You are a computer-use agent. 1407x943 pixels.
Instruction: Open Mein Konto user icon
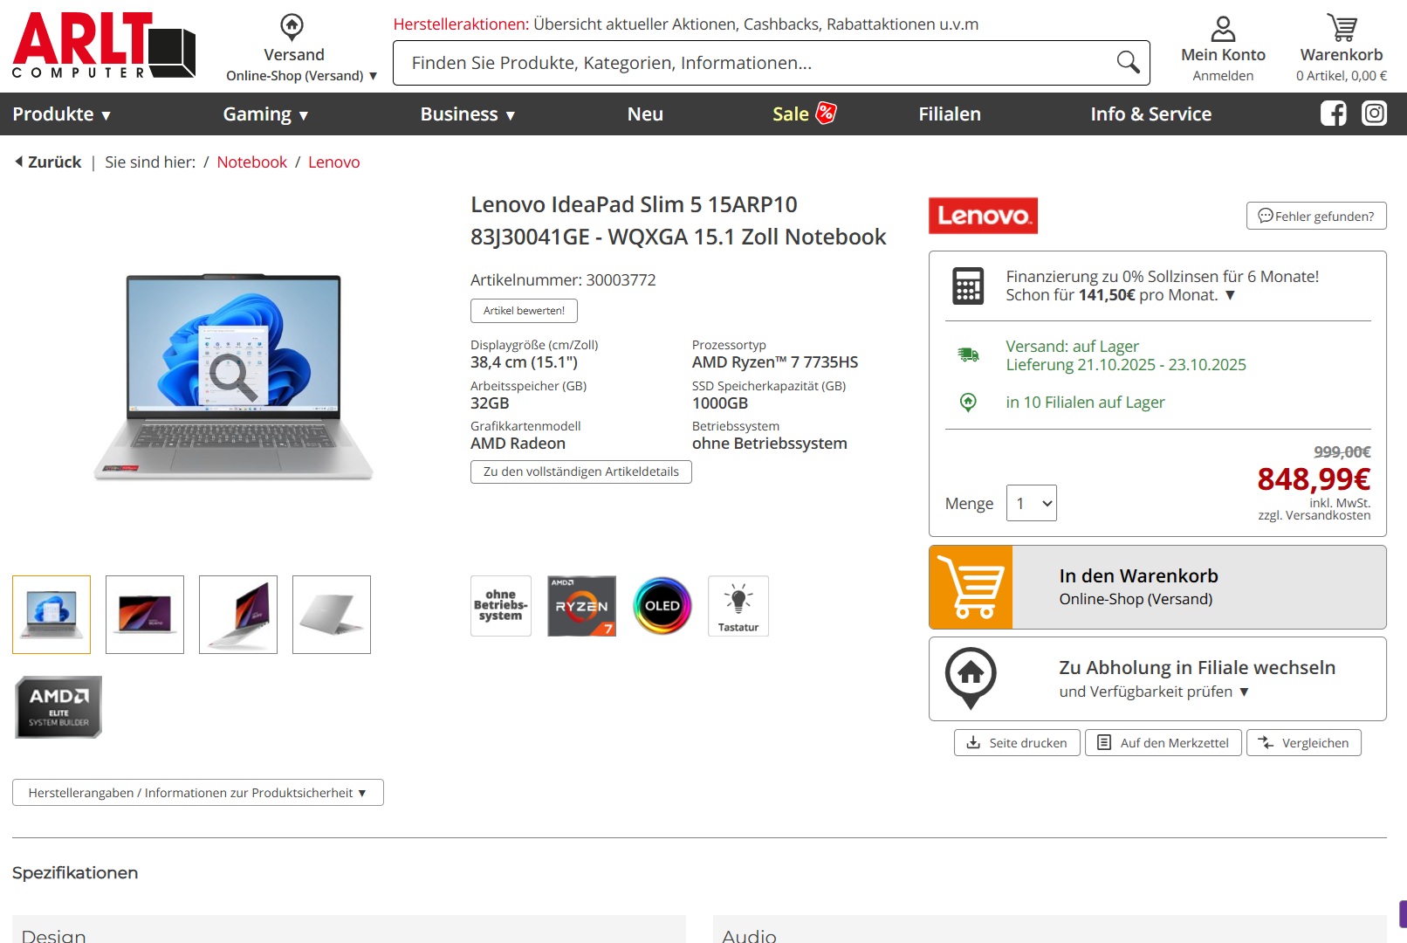tap(1223, 29)
